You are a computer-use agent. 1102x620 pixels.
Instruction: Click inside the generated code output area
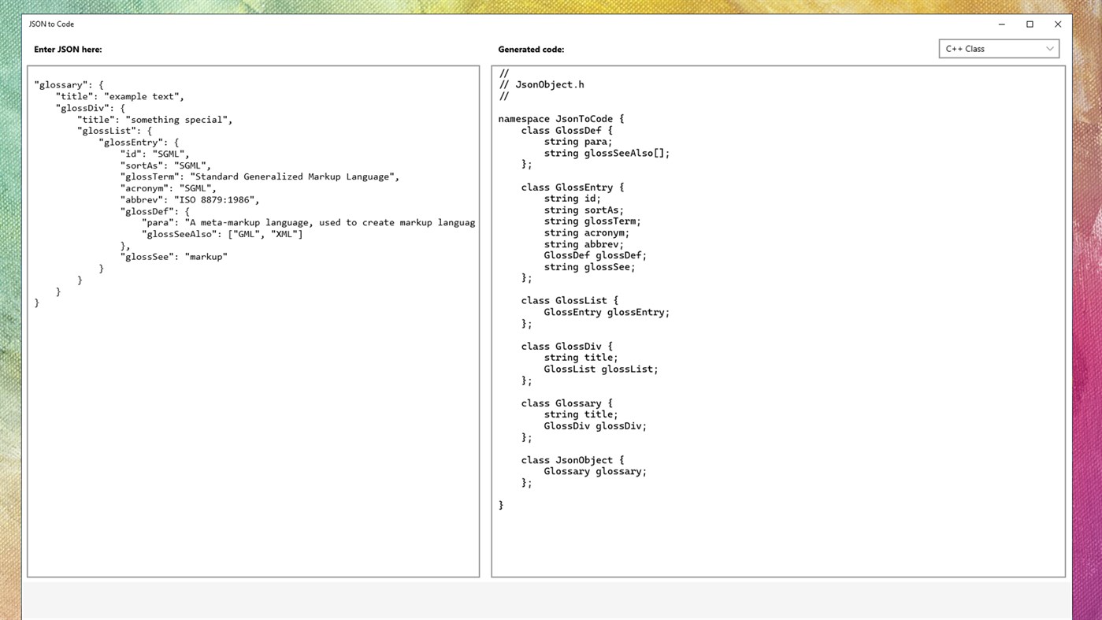[x=778, y=321]
